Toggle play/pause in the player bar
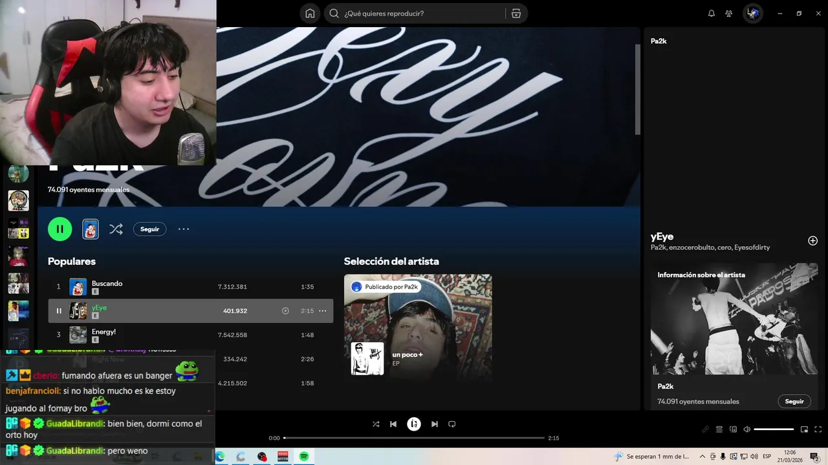 [414, 424]
